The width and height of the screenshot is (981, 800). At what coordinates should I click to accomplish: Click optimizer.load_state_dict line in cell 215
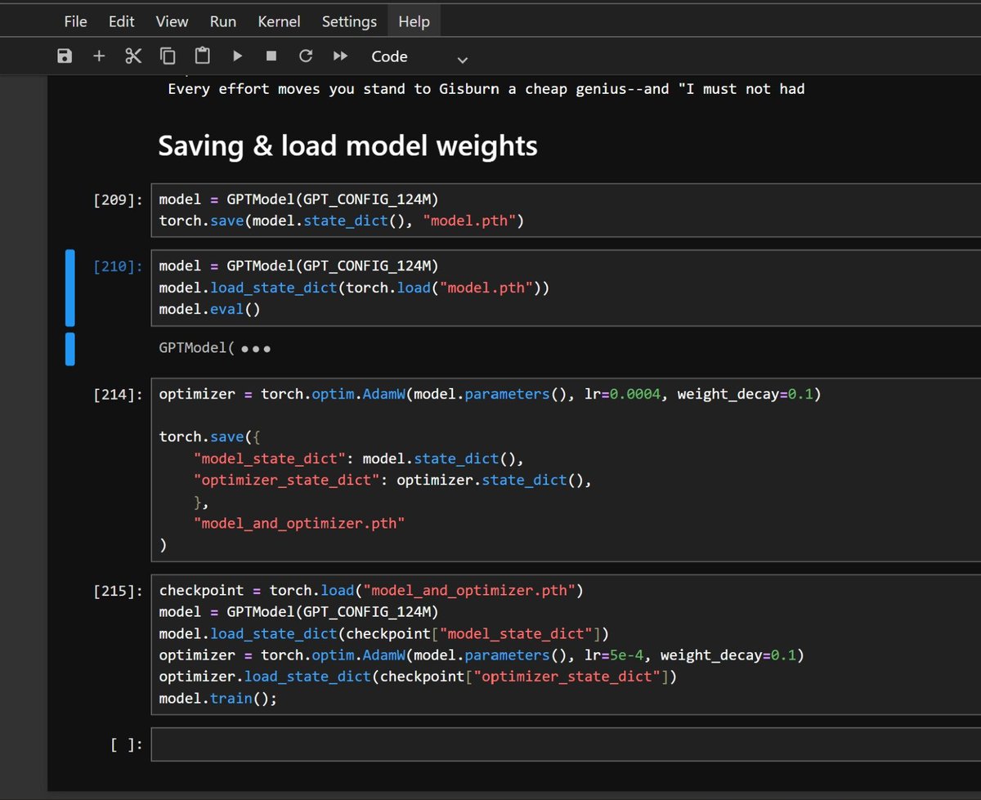419,677
